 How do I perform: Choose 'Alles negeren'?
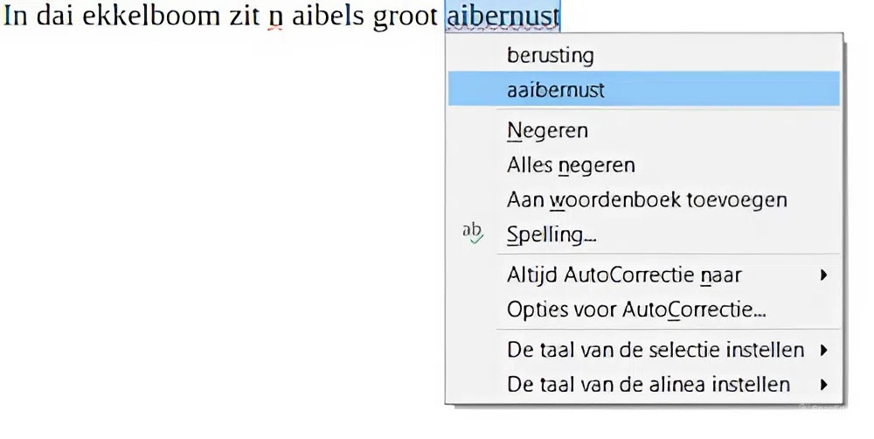(x=571, y=165)
